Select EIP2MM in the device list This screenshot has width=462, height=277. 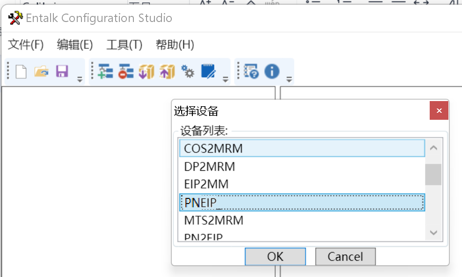click(x=302, y=184)
